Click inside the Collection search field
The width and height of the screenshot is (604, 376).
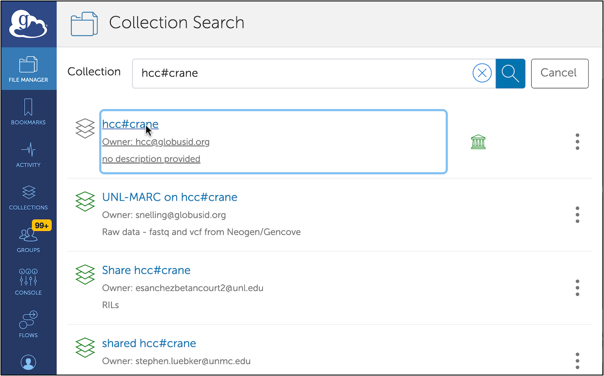click(303, 73)
